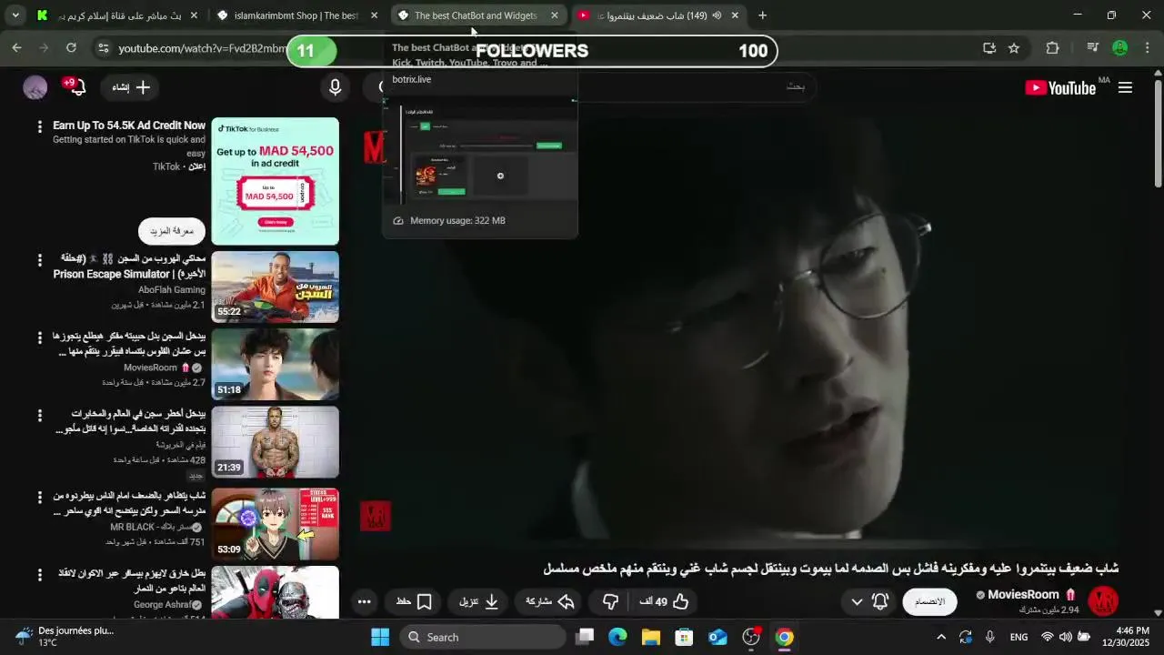Close the ChatBot and Widgets tab
Screen dimensions: 1164x655
(555, 15)
